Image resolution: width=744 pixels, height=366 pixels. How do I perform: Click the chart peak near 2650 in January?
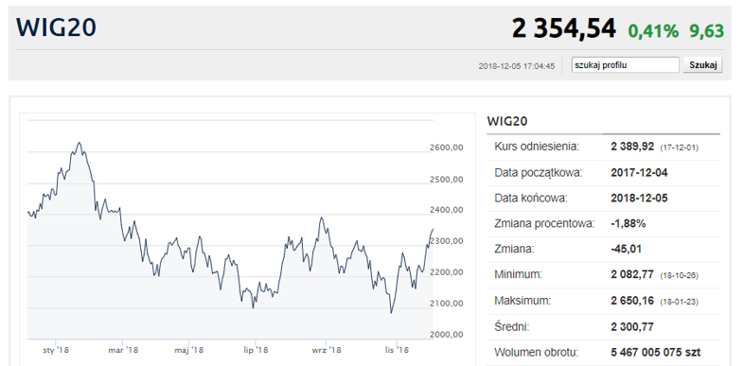80,143
